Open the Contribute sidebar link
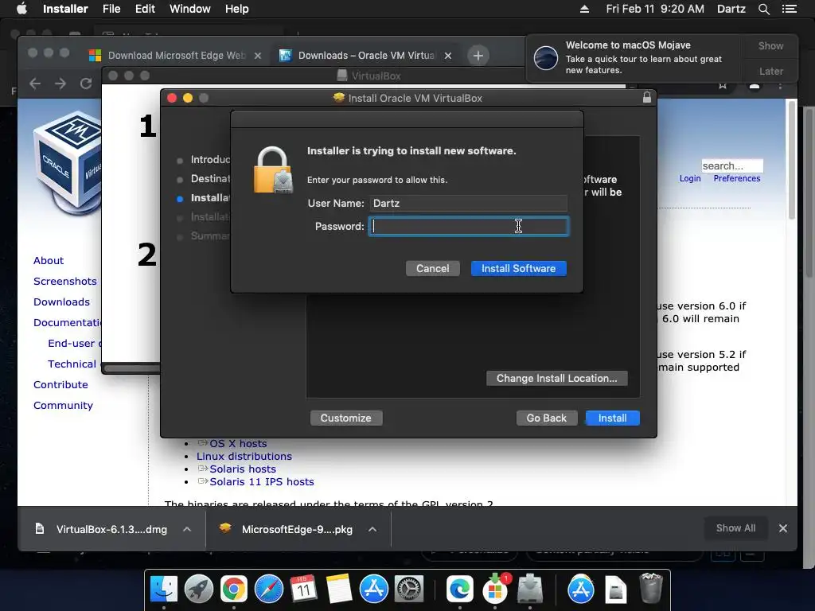This screenshot has width=815, height=611. pos(60,384)
